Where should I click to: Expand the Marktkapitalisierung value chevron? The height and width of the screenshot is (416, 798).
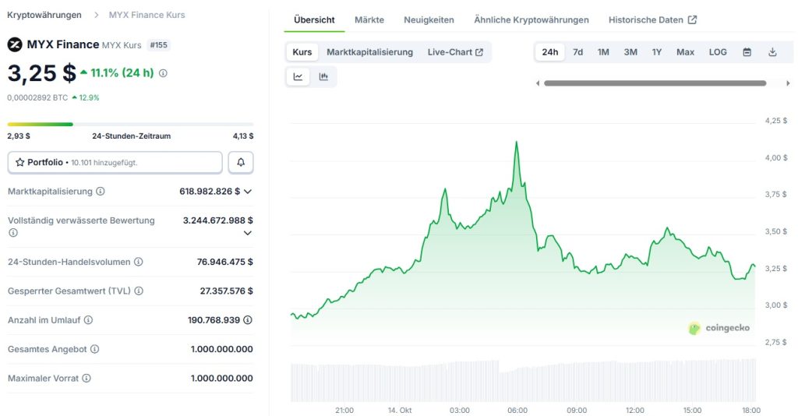click(248, 192)
